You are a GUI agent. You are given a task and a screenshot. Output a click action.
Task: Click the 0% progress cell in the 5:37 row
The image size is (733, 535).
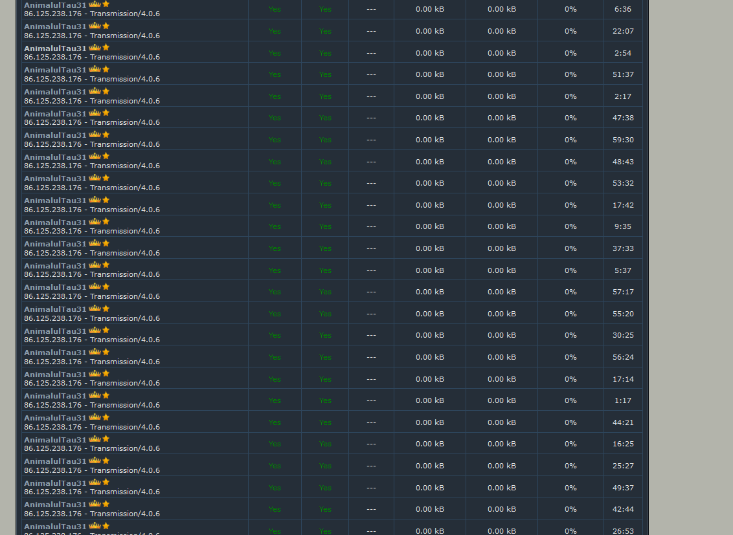pos(570,270)
